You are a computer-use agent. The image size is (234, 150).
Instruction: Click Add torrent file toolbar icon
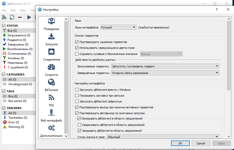(x=12, y=17)
